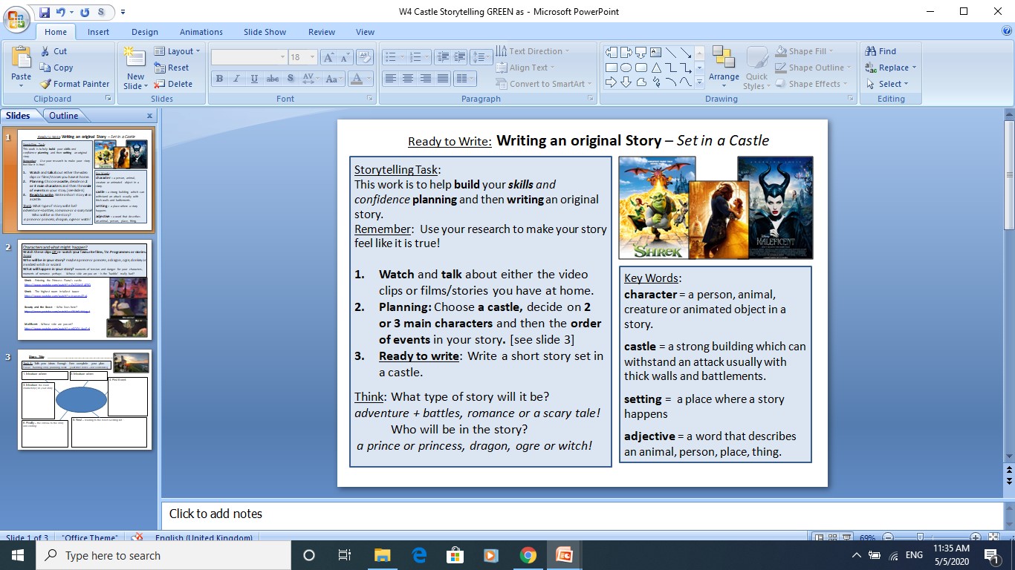Pick the right arrow shape
The image size is (1015, 570).
point(612,82)
